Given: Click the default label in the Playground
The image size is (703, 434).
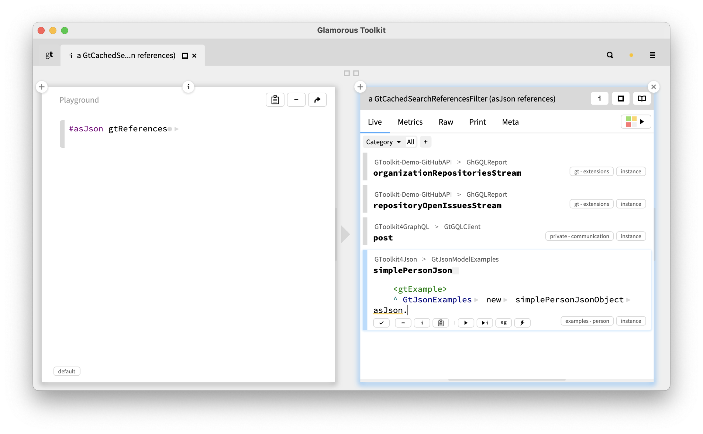Looking at the screenshot, I should pos(67,371).
